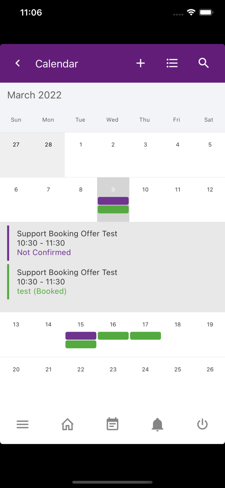Select March 23 on the calendar
This screenshot has width=225, height=488.
pyautogui.click(x=113, y=369)
